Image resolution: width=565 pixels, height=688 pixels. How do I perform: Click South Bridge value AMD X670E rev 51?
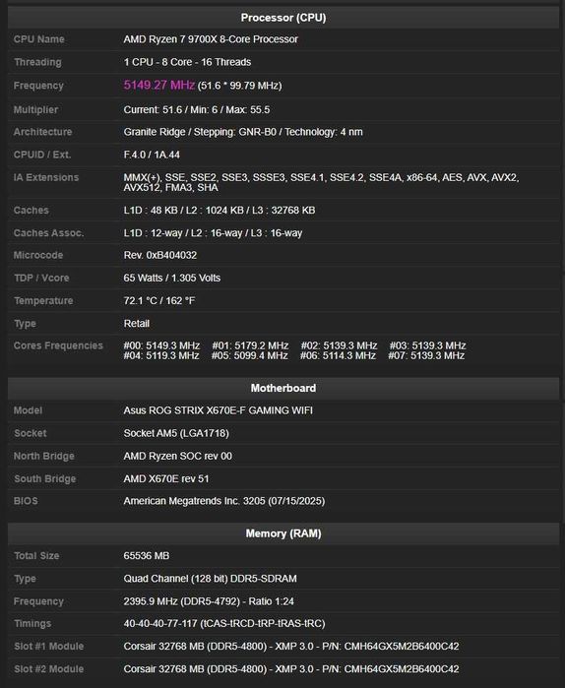[166, 478]
